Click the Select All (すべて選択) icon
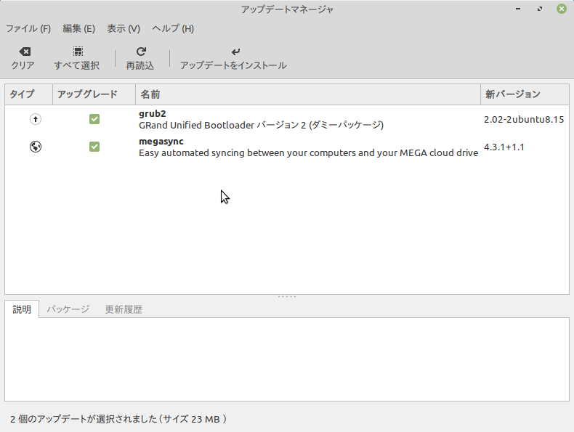This screenshot has height=432, width=574. [78, 52]
